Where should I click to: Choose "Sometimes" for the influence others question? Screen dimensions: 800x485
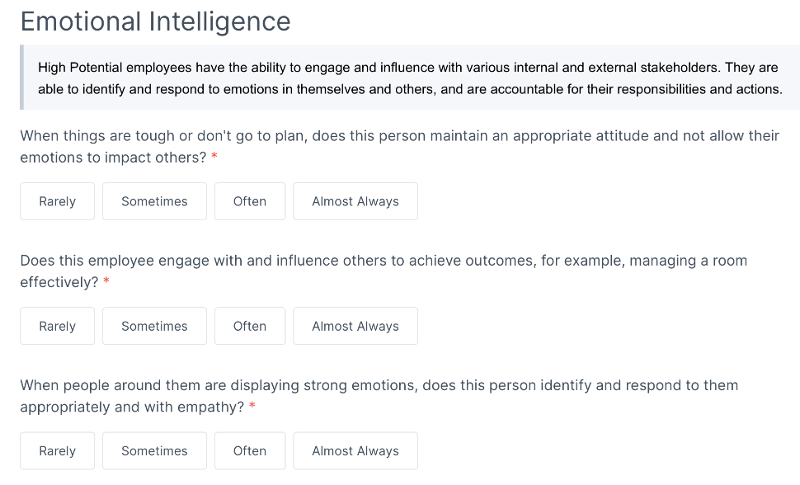click(154, 326)
